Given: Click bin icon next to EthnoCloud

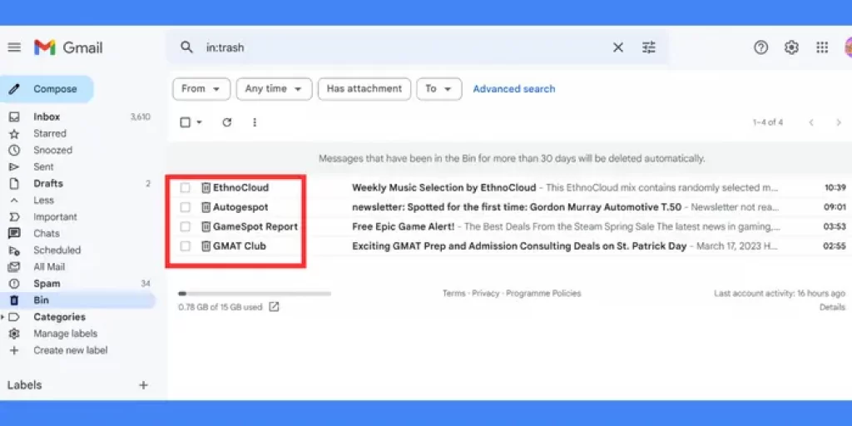Looking at the screenshot, I should [x=206, y=187].
